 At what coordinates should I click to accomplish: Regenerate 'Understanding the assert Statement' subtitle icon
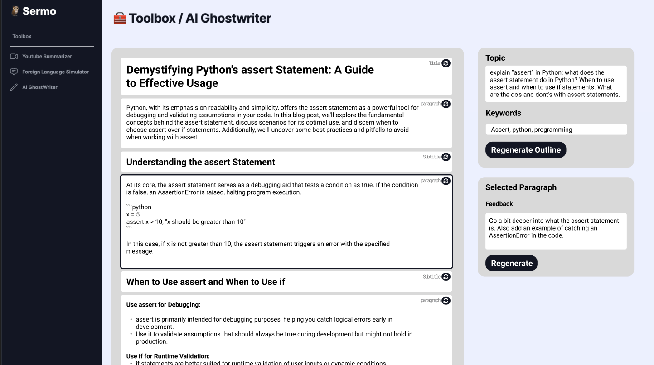446,157
